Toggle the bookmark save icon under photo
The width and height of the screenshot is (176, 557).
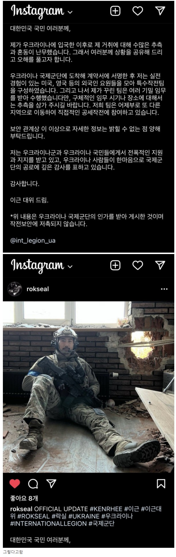coord(161,484)
